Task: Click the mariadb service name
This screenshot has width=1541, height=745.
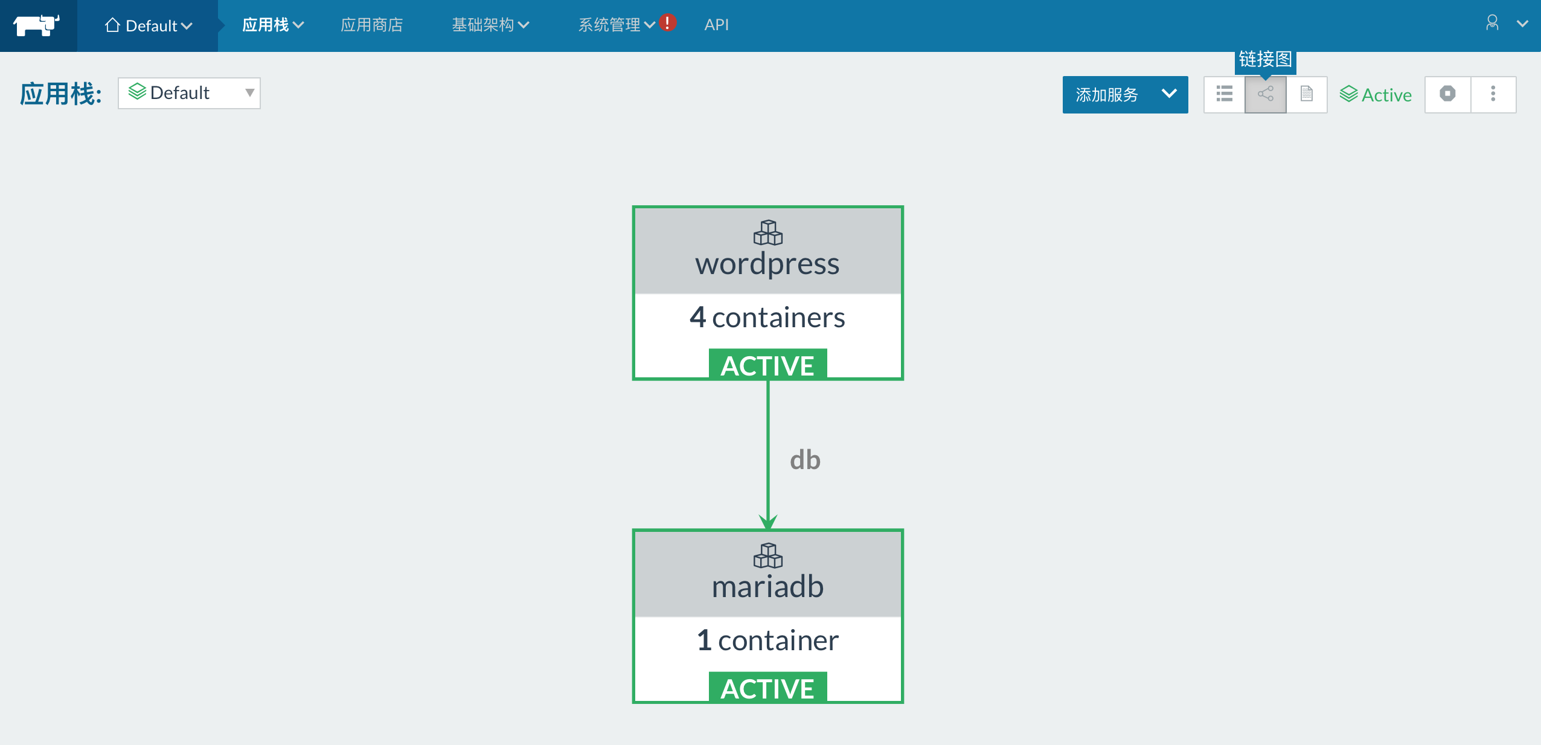Action: [x=767, y=587]
